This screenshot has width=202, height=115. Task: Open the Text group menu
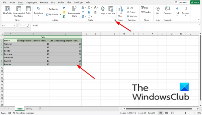(x=177, y=12)
